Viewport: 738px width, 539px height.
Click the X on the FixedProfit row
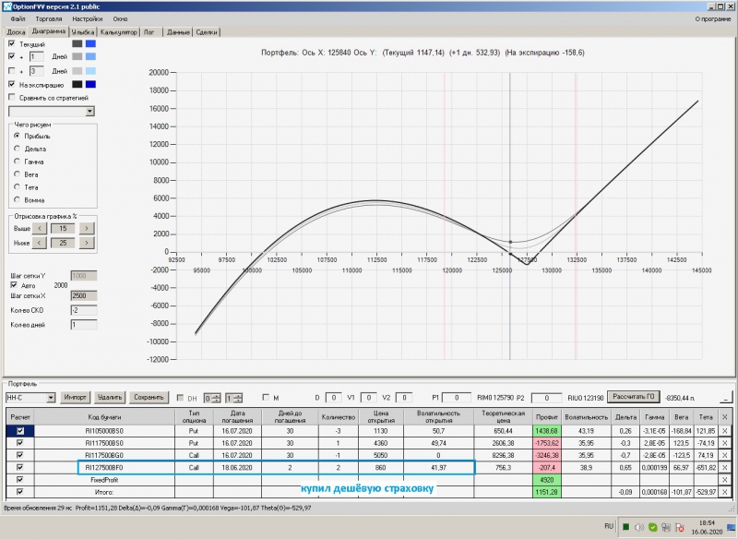725,480
